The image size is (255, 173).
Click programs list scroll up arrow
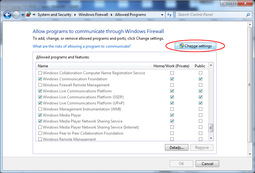pos(211,65)
